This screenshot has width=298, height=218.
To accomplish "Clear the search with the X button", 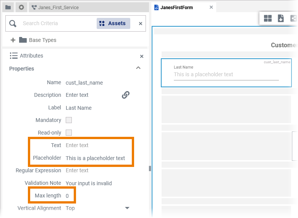I will point(140,24).
